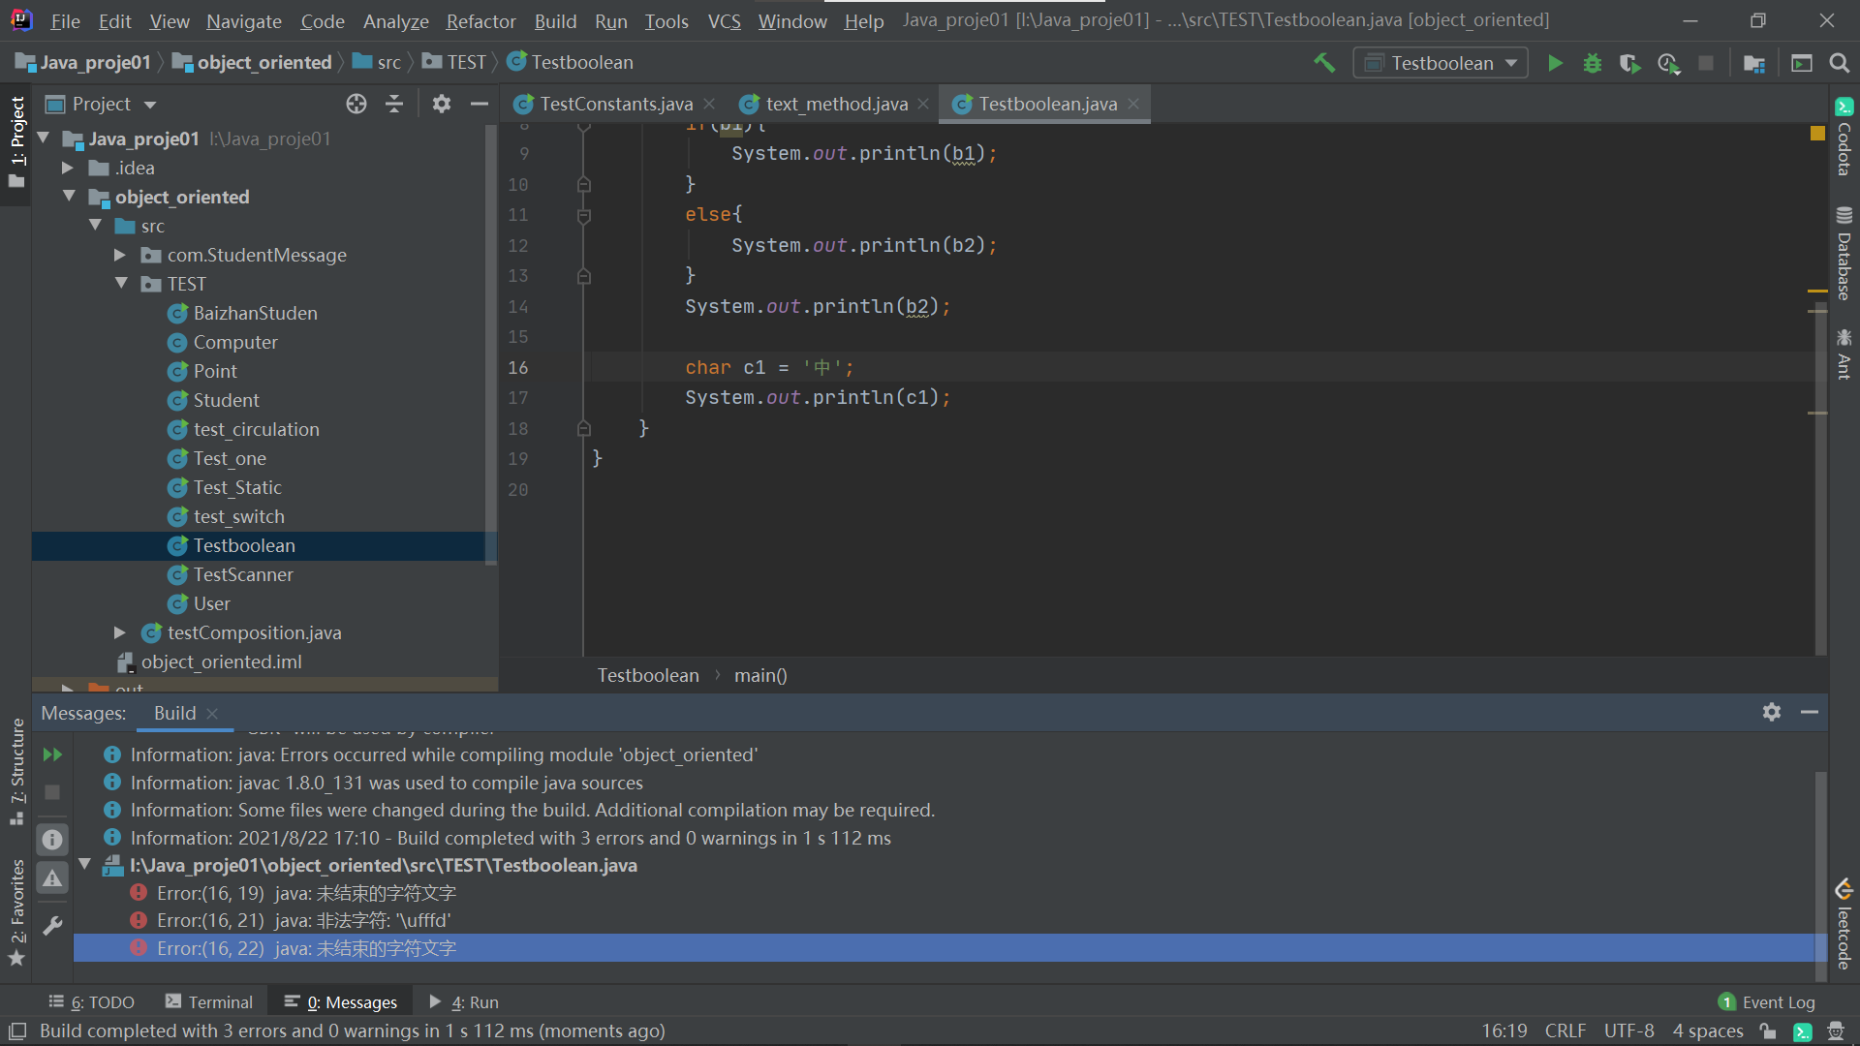Run with coverage shield icon
The width and height of the screenshot is (1860, 1046).
coord(1629,63)
